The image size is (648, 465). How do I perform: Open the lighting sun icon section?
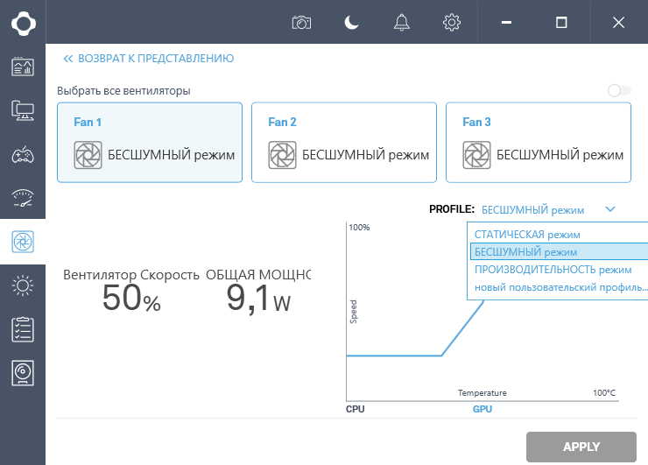[x=23, y=285]
